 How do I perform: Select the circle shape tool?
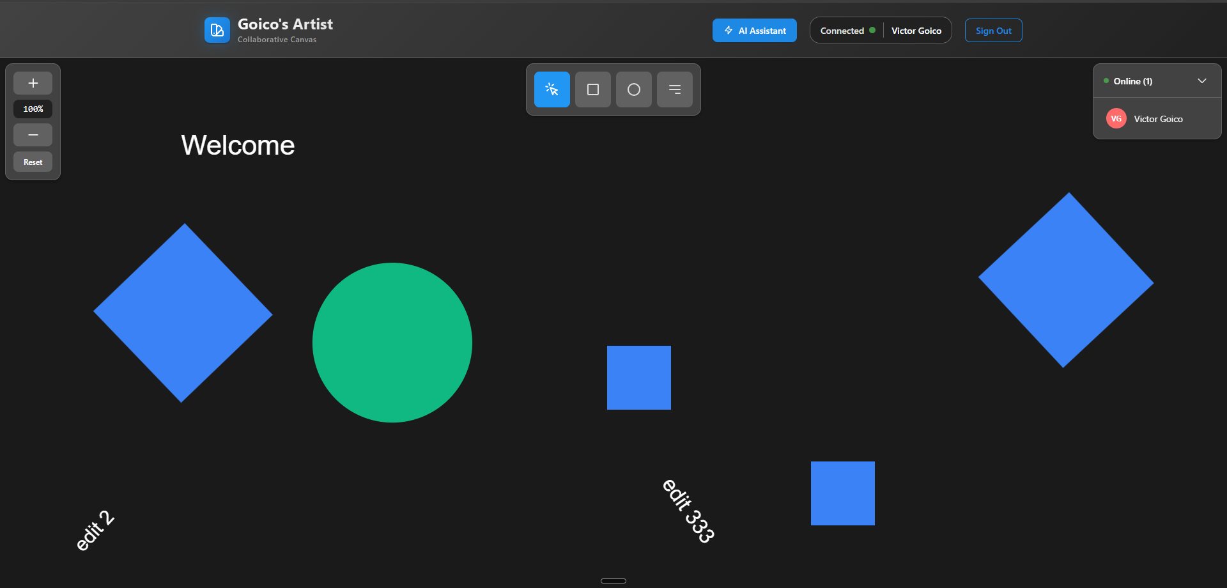point(633,89)
